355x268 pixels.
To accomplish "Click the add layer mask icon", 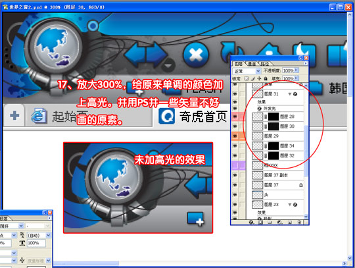I will click(260, 222).
